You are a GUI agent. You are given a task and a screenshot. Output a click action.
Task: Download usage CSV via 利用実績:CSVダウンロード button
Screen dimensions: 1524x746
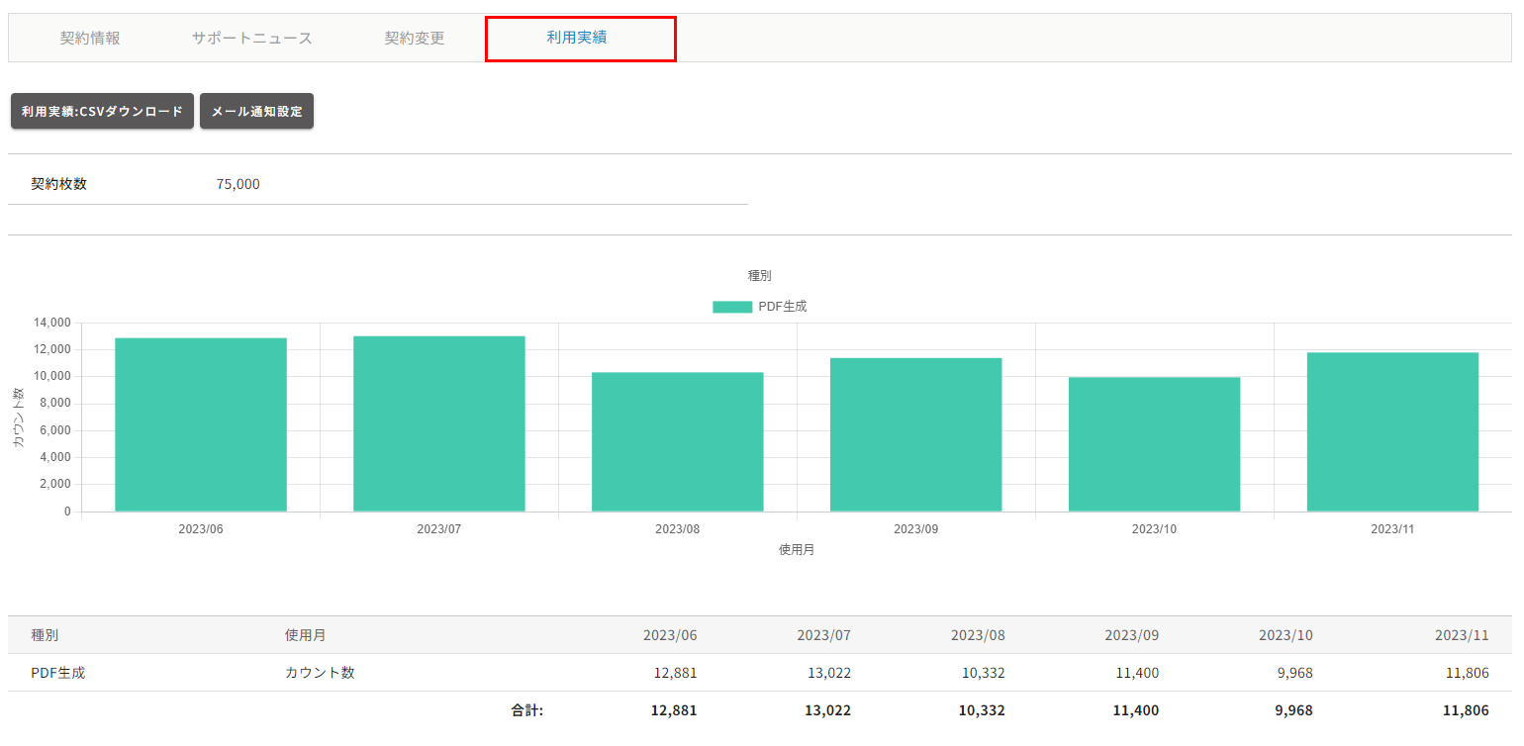pos(102,112)
